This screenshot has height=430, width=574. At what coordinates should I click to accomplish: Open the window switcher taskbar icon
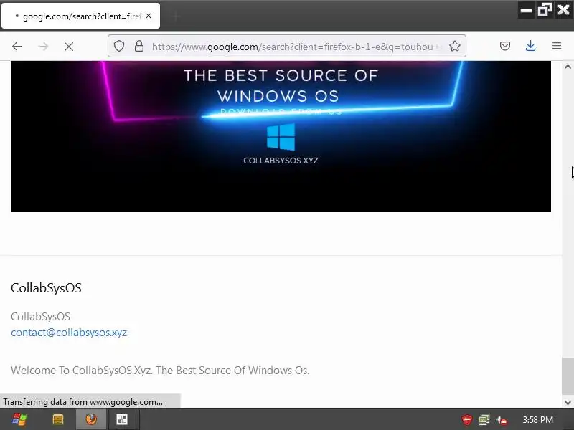click(x=122, y=419)
